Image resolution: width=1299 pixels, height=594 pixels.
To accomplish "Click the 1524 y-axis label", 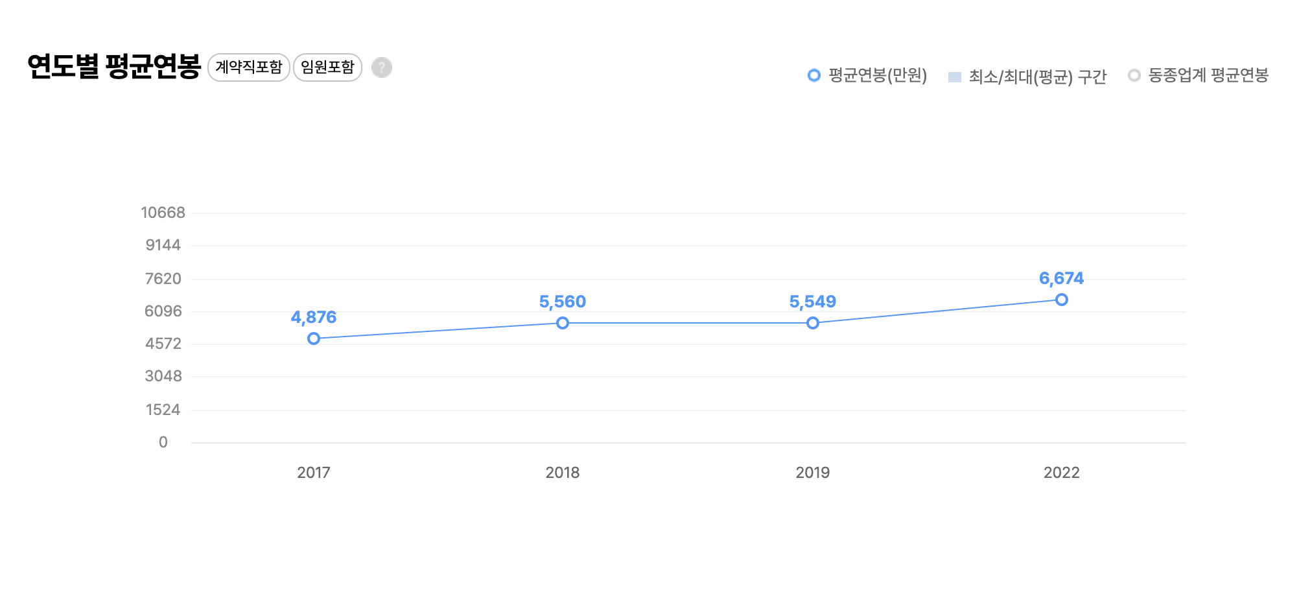I will [163, 410].
